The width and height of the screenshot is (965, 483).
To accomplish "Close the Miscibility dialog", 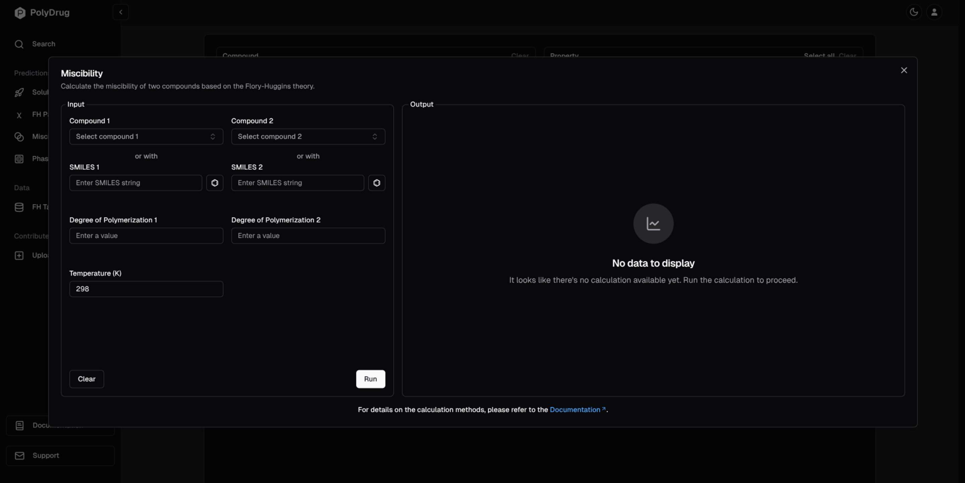I will click(x=904, y=70).
